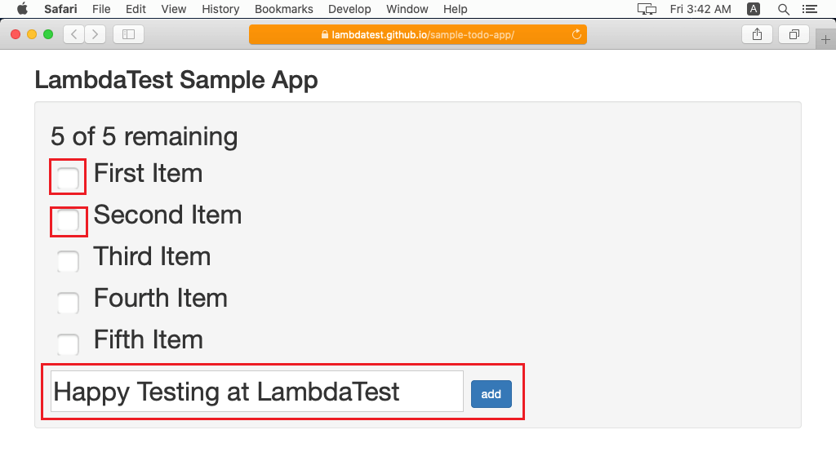Open the Apple logo menu
This screenshot has width=836, height=452.
(22, 9)
